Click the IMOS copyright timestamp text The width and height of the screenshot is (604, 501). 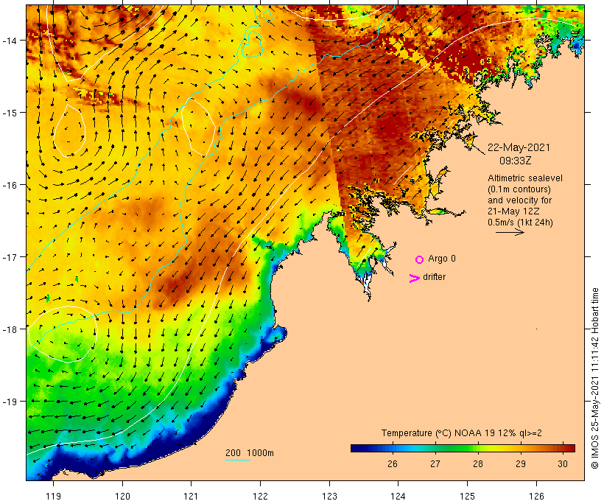point(595,379)
